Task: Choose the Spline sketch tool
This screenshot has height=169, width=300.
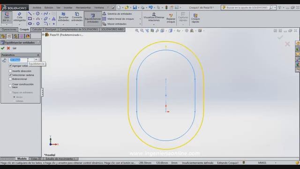Action: (x=45, y=14)
